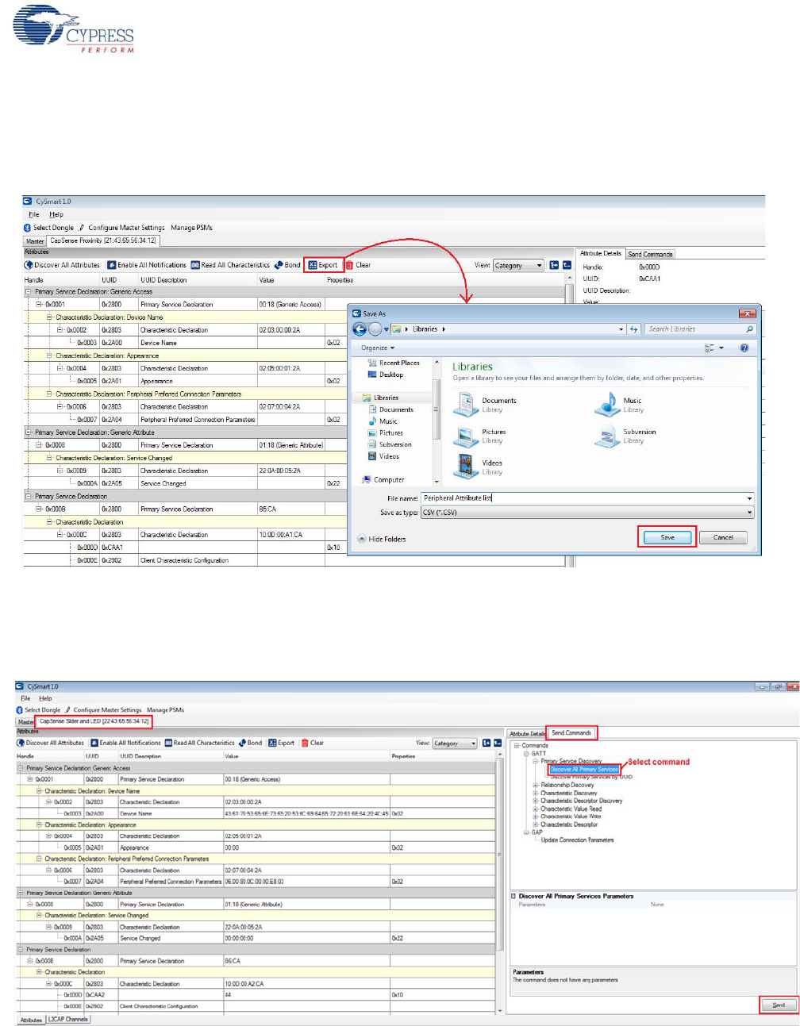Click change-view icon in the Save As dialog

click(710, 348)
